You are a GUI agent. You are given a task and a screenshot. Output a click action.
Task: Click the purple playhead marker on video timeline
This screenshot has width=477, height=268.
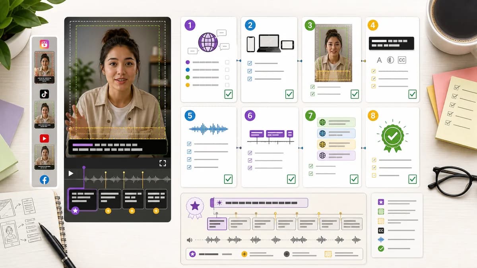click(x=84, y=168)
